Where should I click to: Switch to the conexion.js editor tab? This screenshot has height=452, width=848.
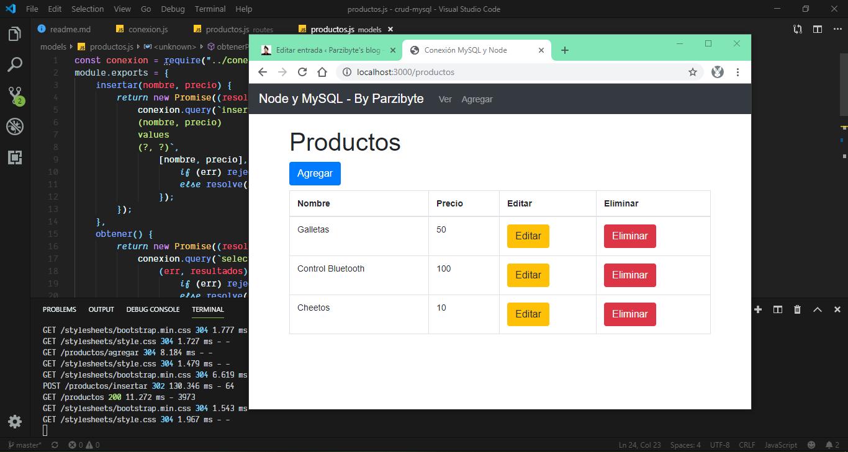pyautogui.click(x=148, y=29)
